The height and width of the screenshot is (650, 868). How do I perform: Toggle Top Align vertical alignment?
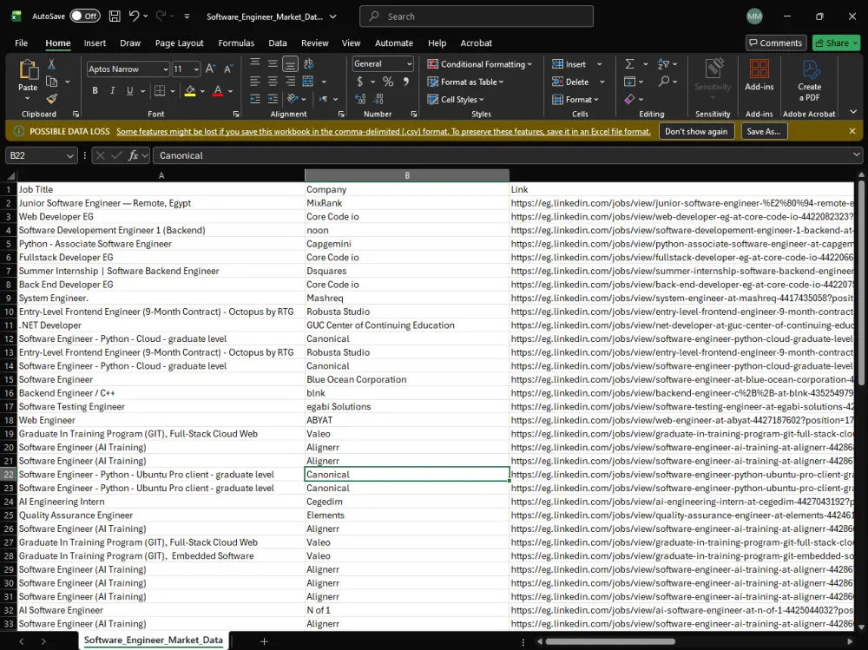tap(255, 64)
